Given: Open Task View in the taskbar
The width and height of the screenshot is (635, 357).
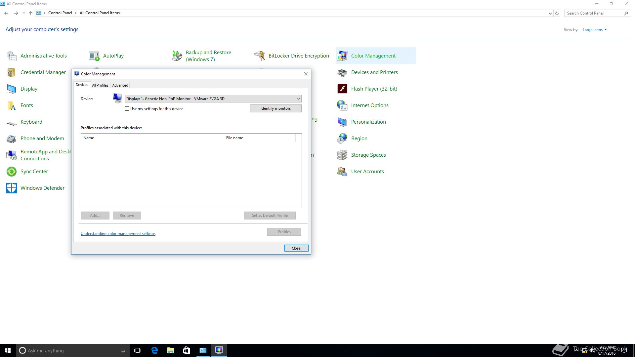Looking at the screenshot, I should pyautogui.click(x=138, y=350).
